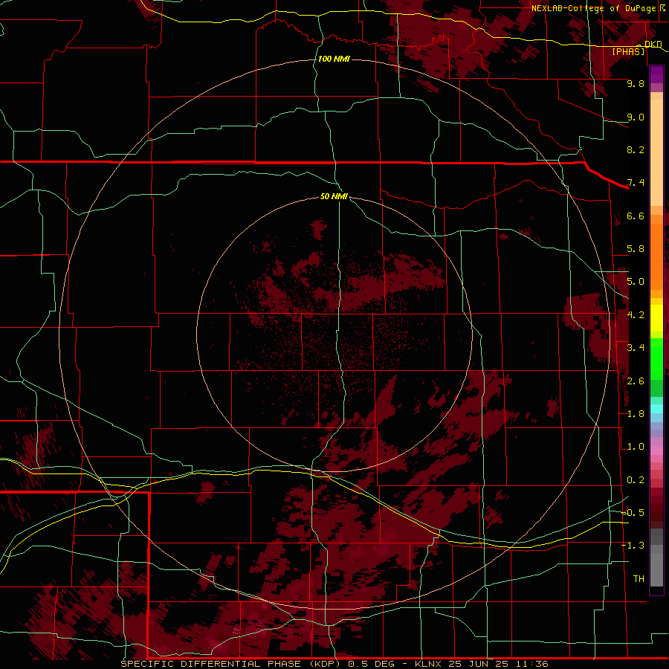Viewport: 669px width, 669px height.
Task: Pick the bright green color bar segment
Action: [656, 361]
